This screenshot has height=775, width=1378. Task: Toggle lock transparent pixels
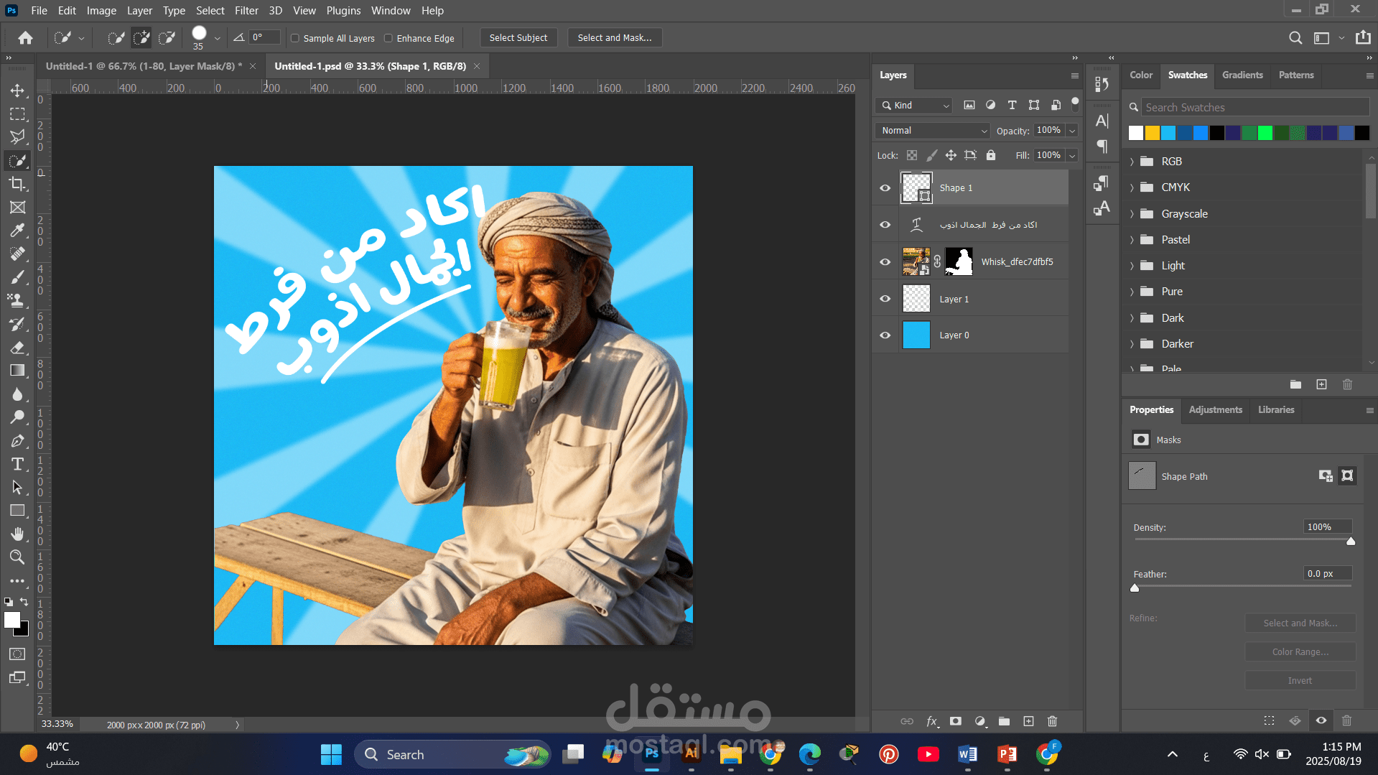pyautogui.click(x=912, y=155)
